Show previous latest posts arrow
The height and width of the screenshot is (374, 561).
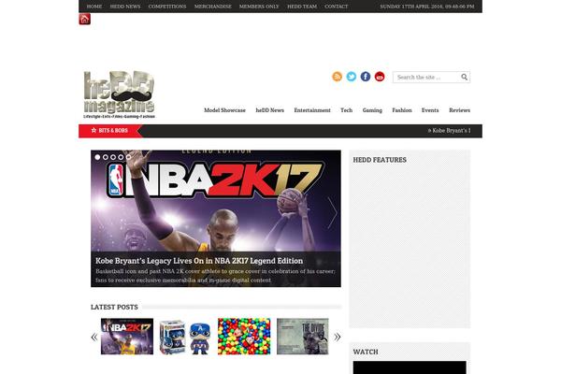coord(94,337)
